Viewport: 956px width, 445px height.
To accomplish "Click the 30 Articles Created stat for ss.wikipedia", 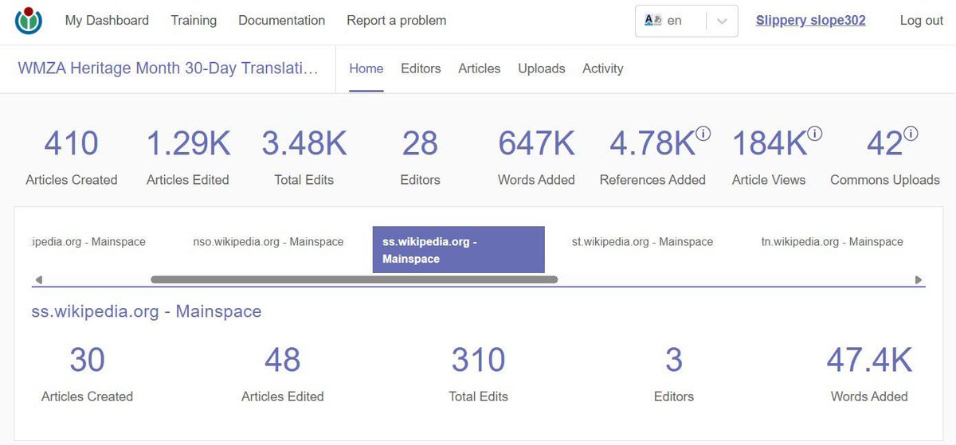I will coord(87,373).
